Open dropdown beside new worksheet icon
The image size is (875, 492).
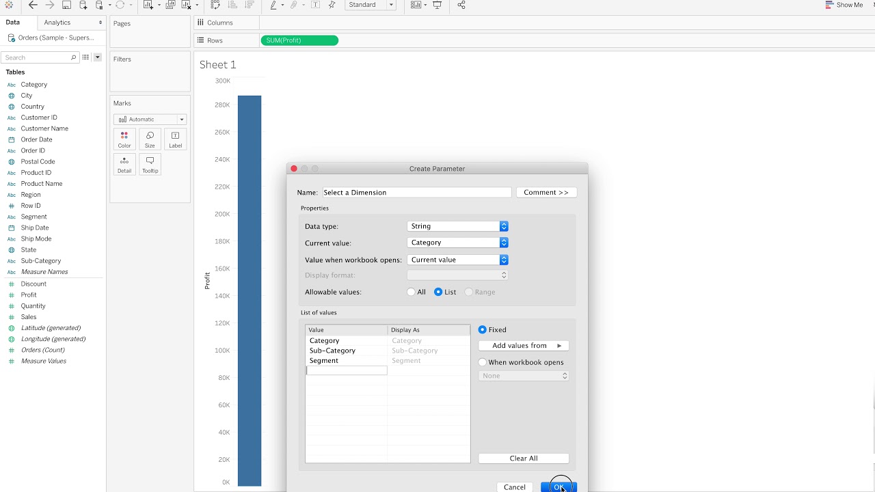(x=159, y=5)
